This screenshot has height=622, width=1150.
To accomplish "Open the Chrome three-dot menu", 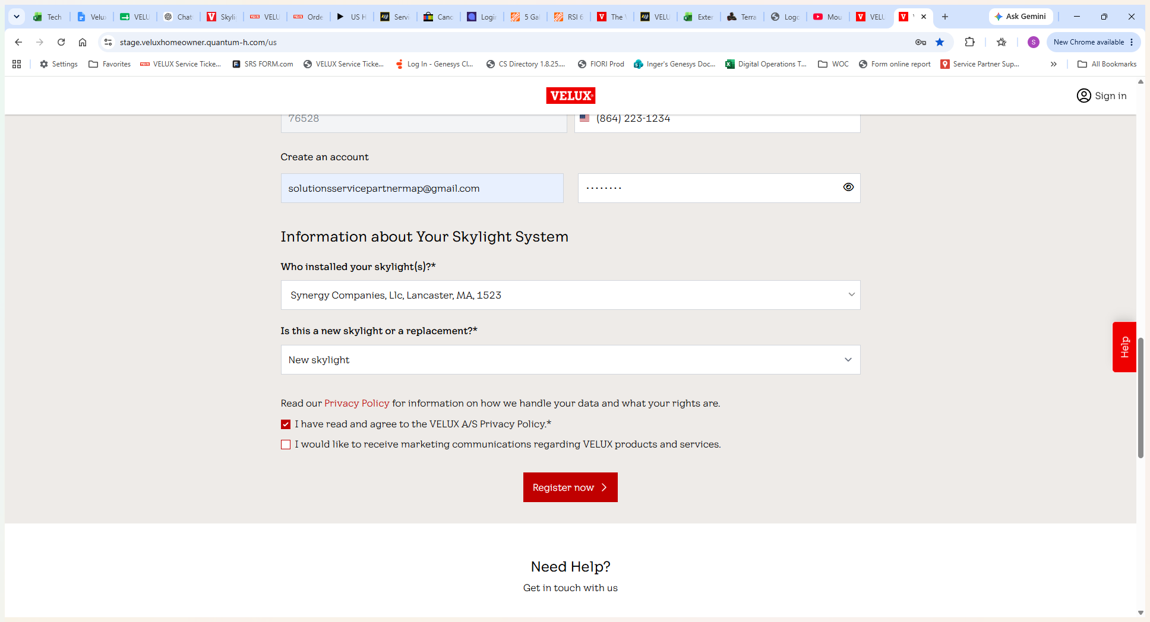I will click(1132, 42).
